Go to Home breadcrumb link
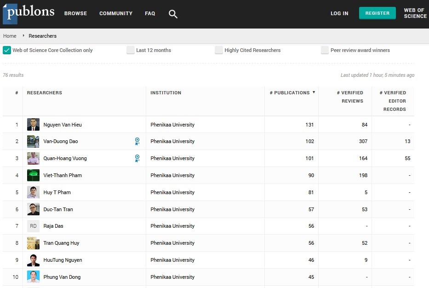This screenshot has width=429, height=288. [x=10, y=36]
